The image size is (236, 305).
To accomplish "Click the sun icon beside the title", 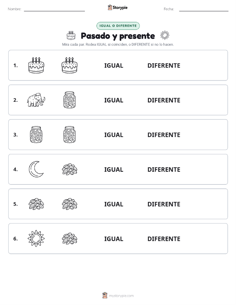I will pyautogui.click(x=165, y=35).
